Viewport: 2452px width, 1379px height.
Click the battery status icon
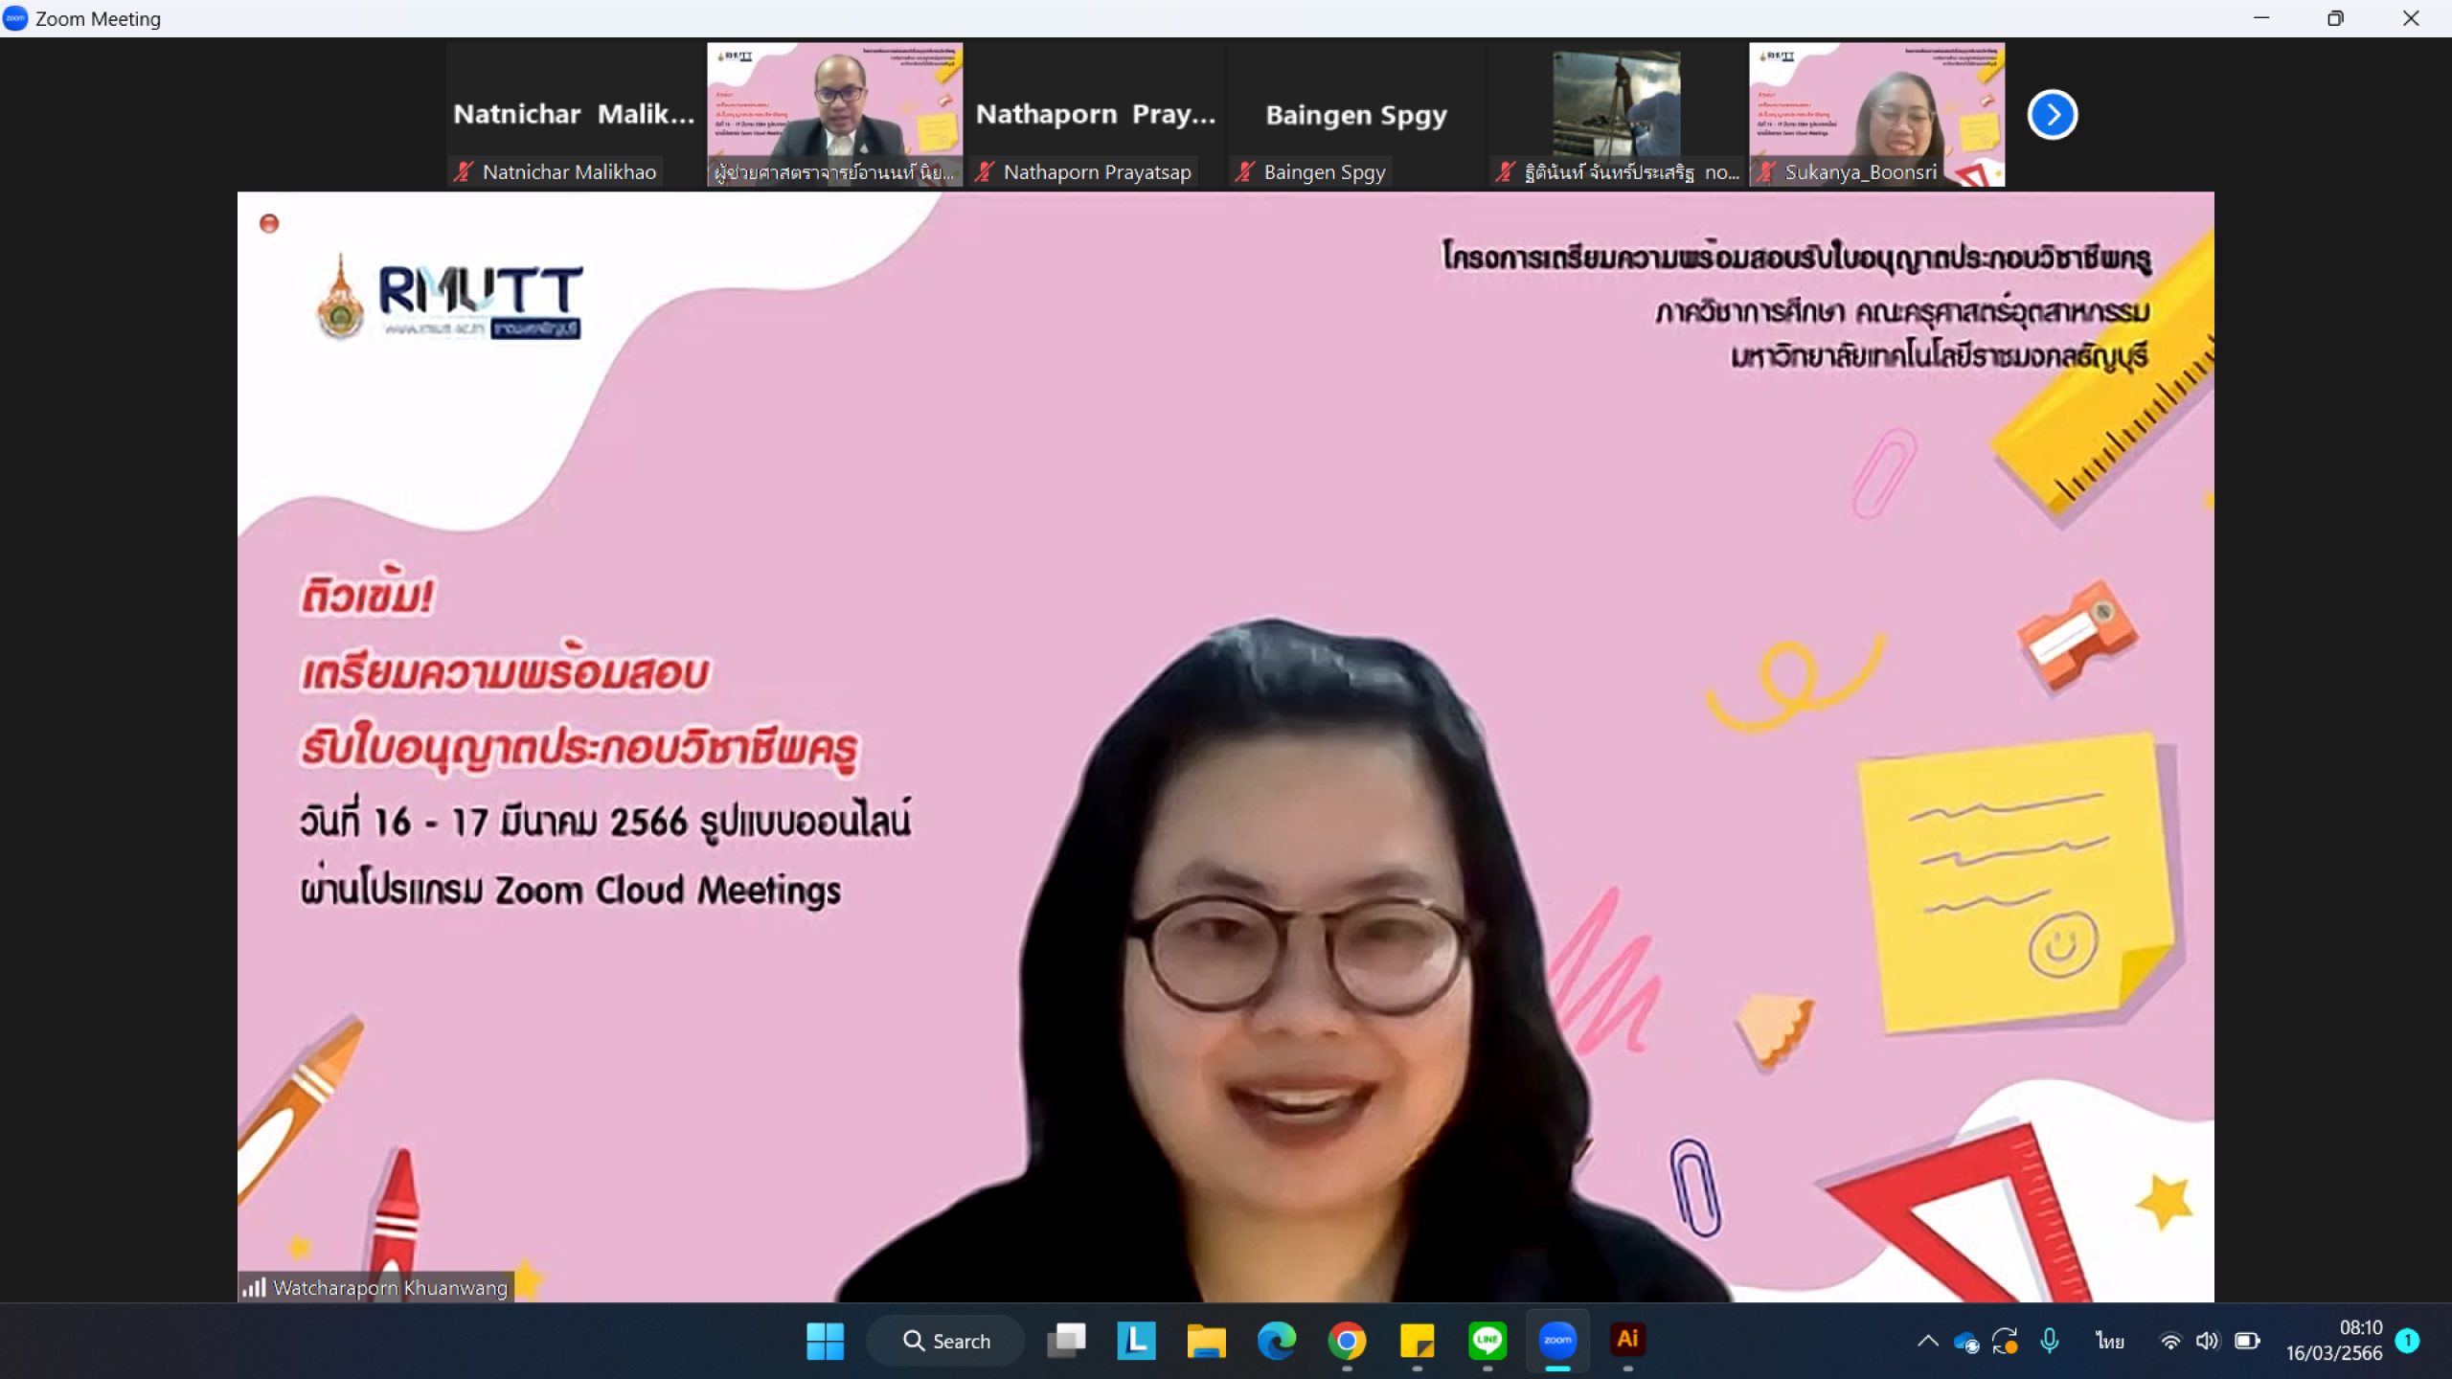pos(2247,1341)
